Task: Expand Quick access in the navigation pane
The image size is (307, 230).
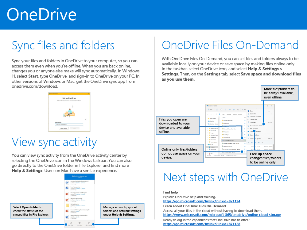Action: click(x=207, y=118)
